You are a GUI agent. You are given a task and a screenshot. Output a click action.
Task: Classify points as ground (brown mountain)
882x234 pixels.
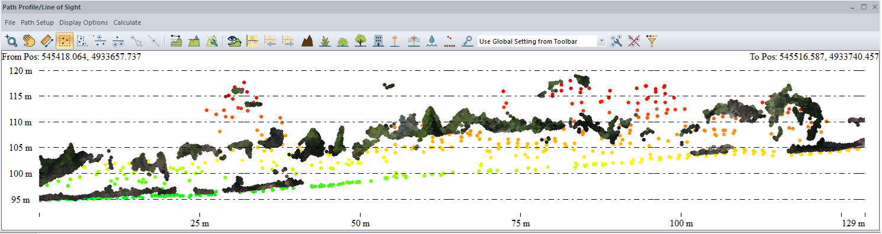point(307,41)
